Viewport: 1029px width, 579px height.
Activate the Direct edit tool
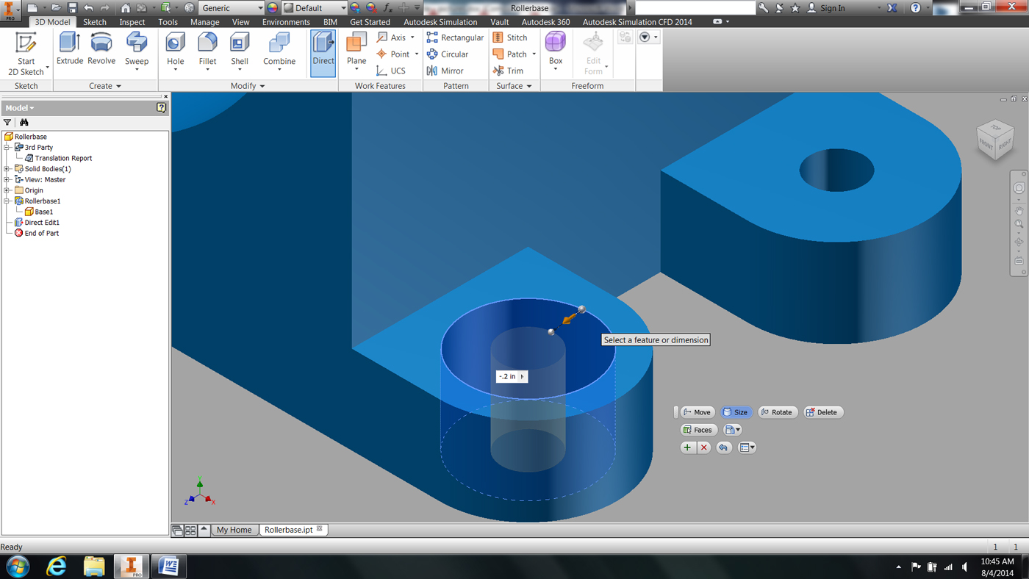[x=323, y=52]
